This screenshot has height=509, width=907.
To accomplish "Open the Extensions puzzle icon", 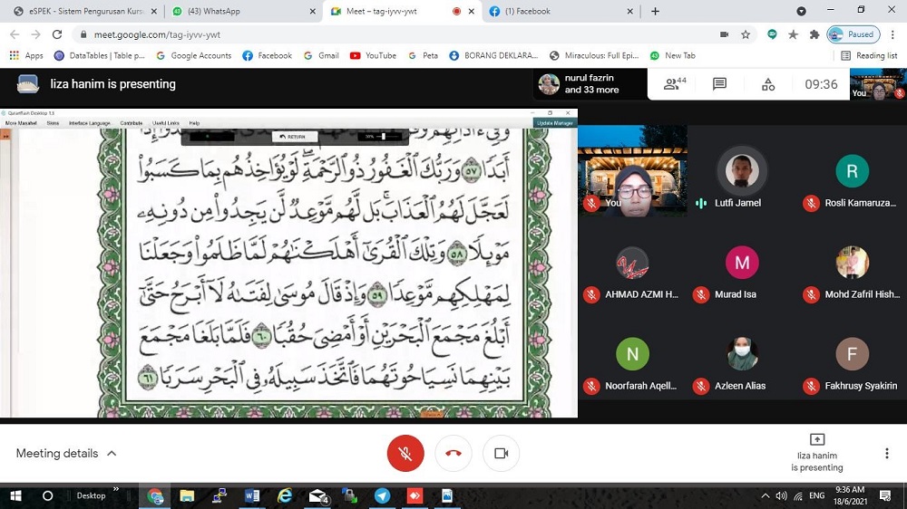I will click(x=814, y=34).
